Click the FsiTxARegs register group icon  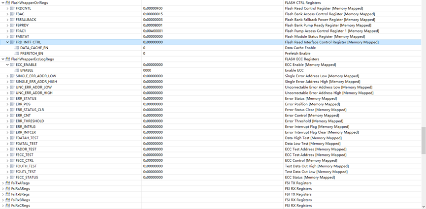[7, 183]
